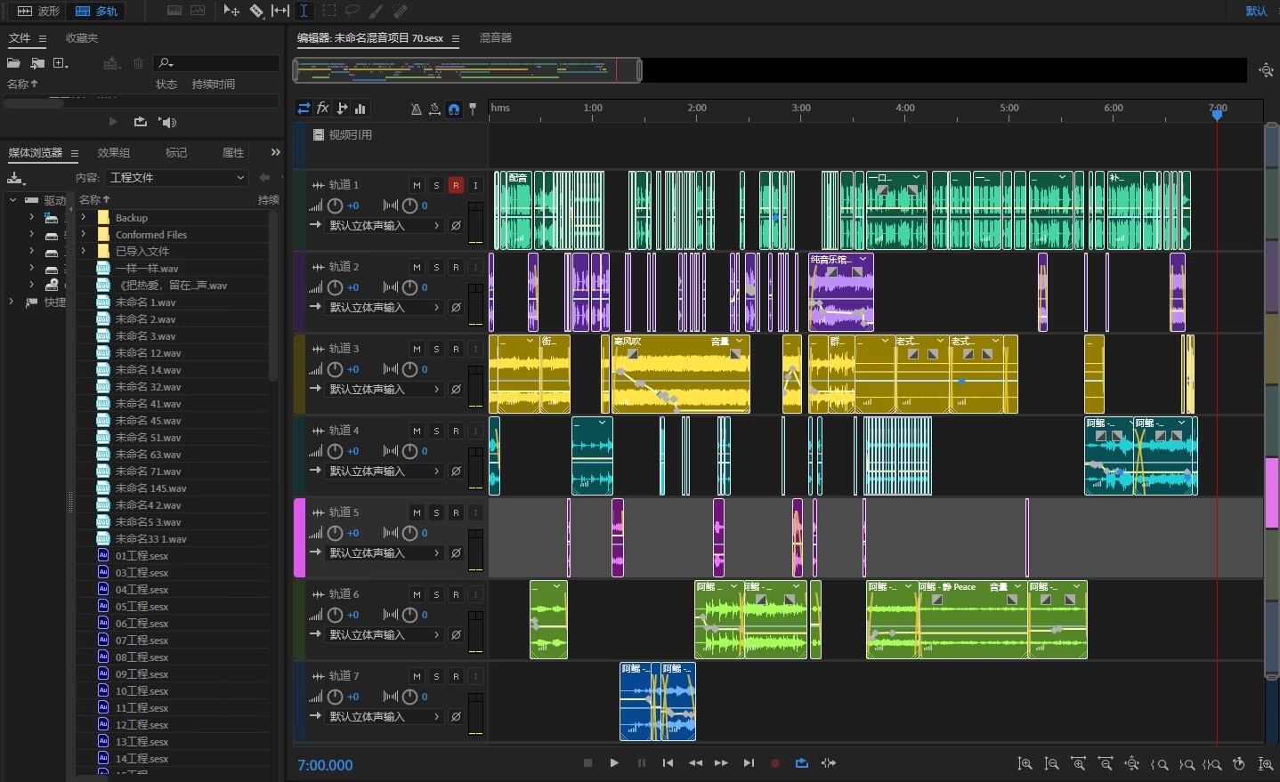Open the 效果组 panel tab
The height and width of the screenshot is (782, 1280).
(113, 153)
